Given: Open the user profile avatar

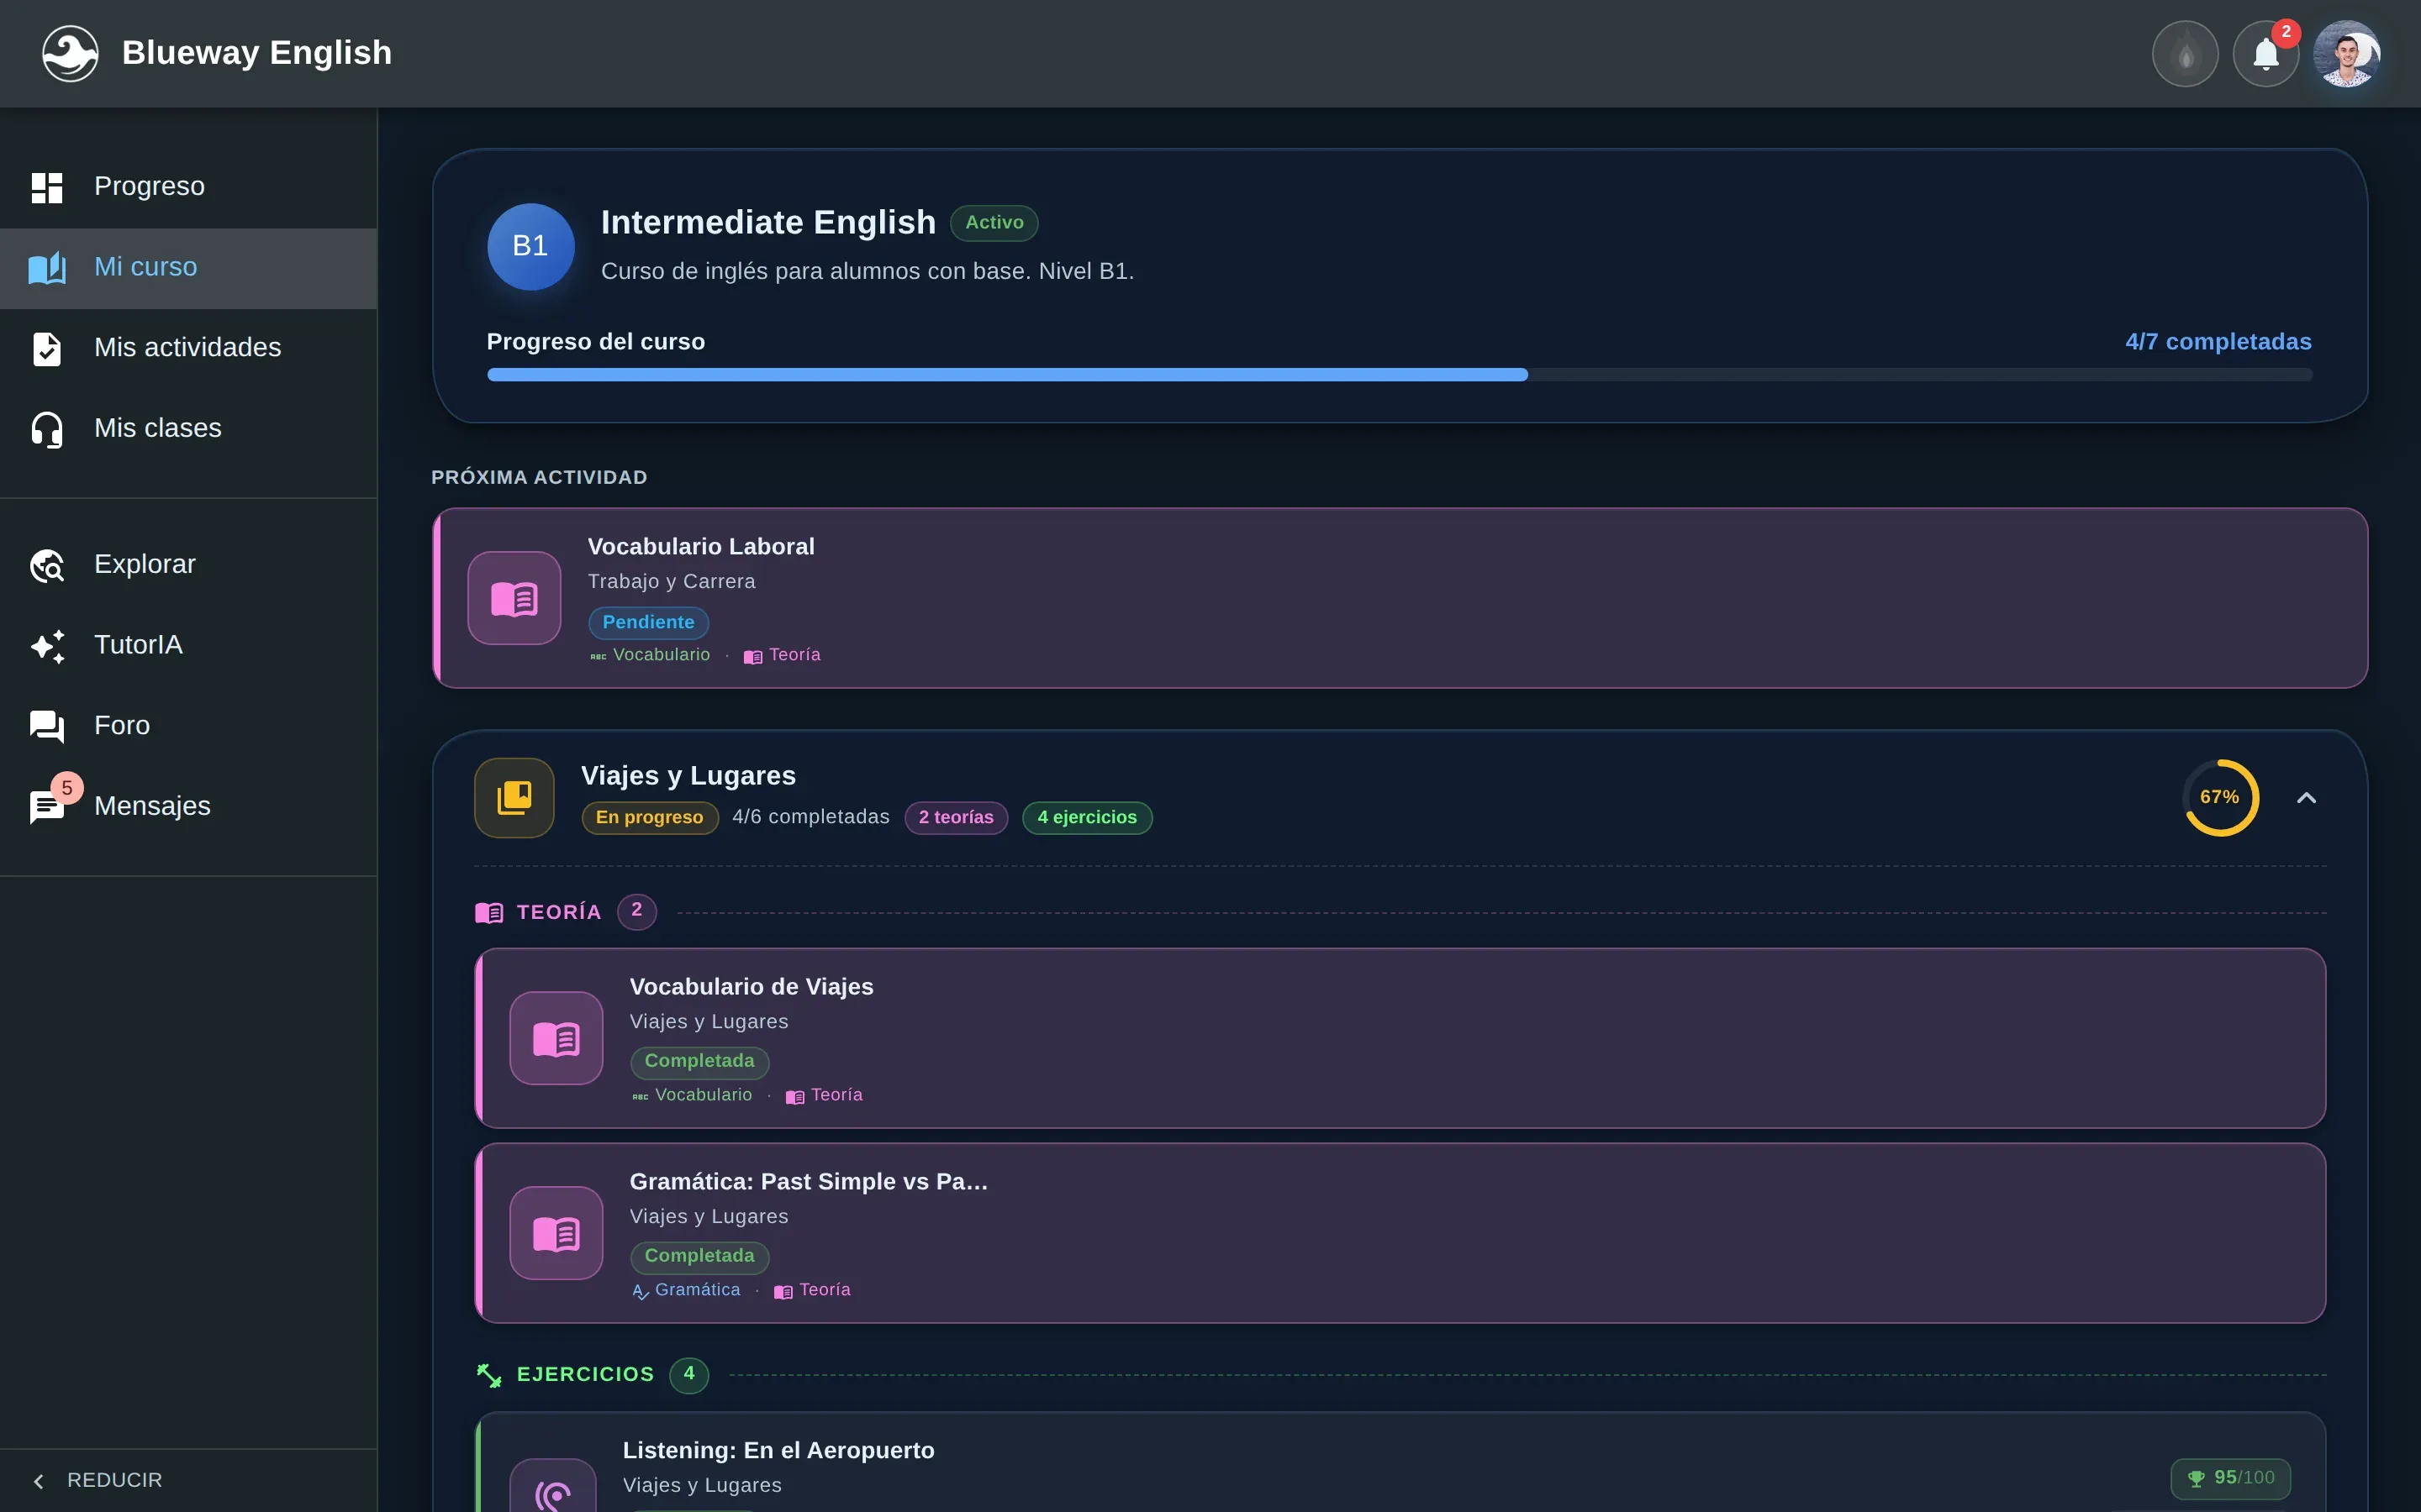Looking at the screenshot, I should [2347, 54].
